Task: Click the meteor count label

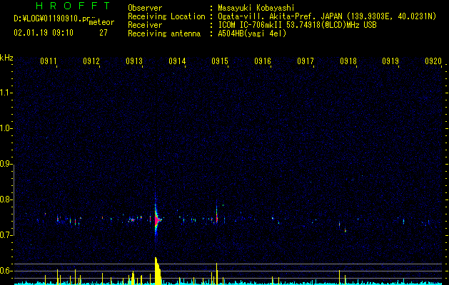Action: coord(101,22)
